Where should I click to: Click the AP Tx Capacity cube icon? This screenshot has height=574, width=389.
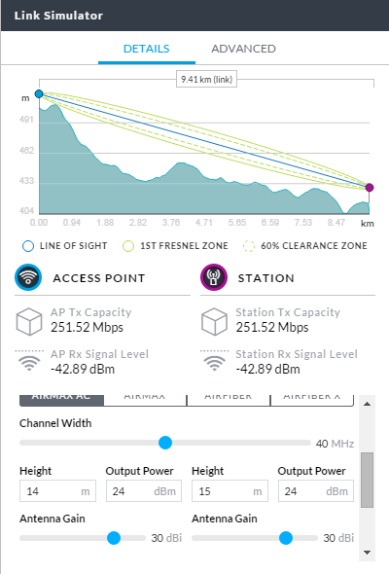pyautogui.click(x=29, y=322)
